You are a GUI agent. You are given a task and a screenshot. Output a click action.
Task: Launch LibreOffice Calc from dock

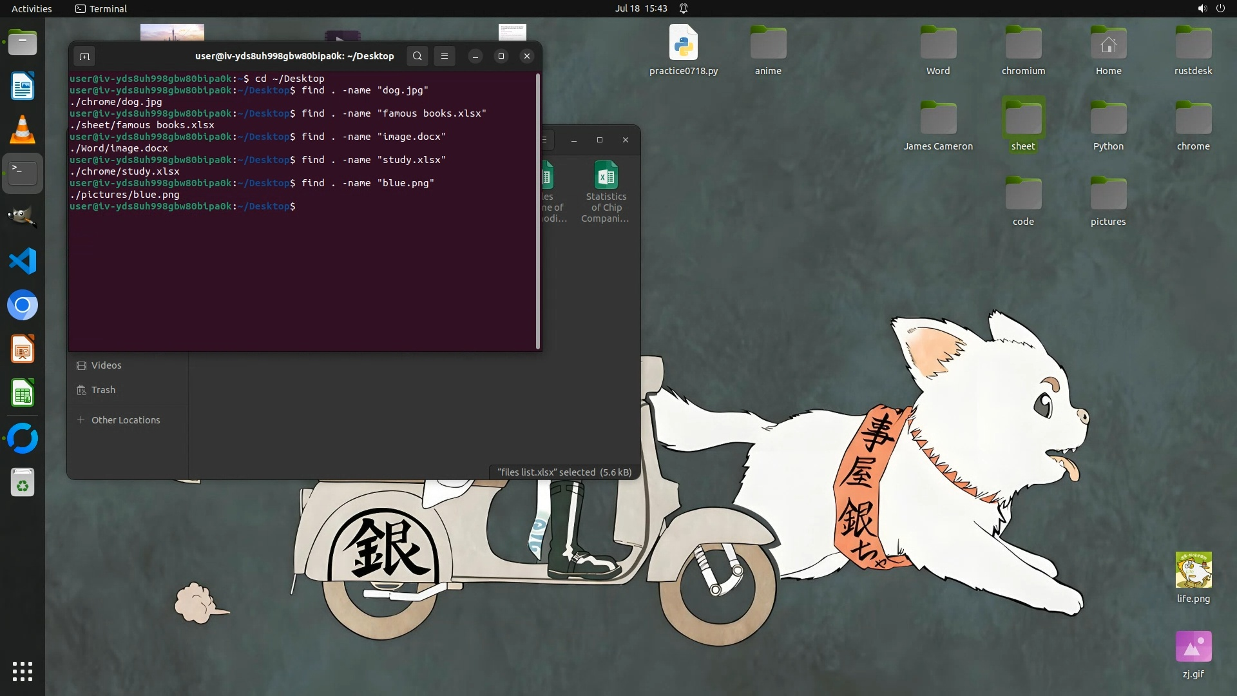point(23,393)
